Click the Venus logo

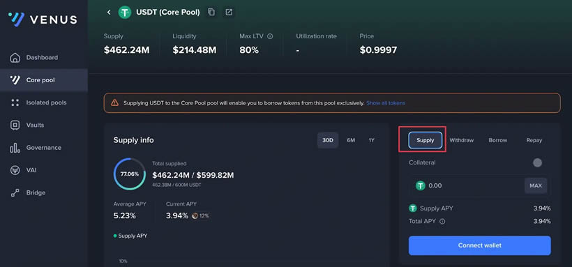43,20
